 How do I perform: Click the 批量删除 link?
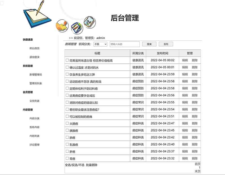92,165
